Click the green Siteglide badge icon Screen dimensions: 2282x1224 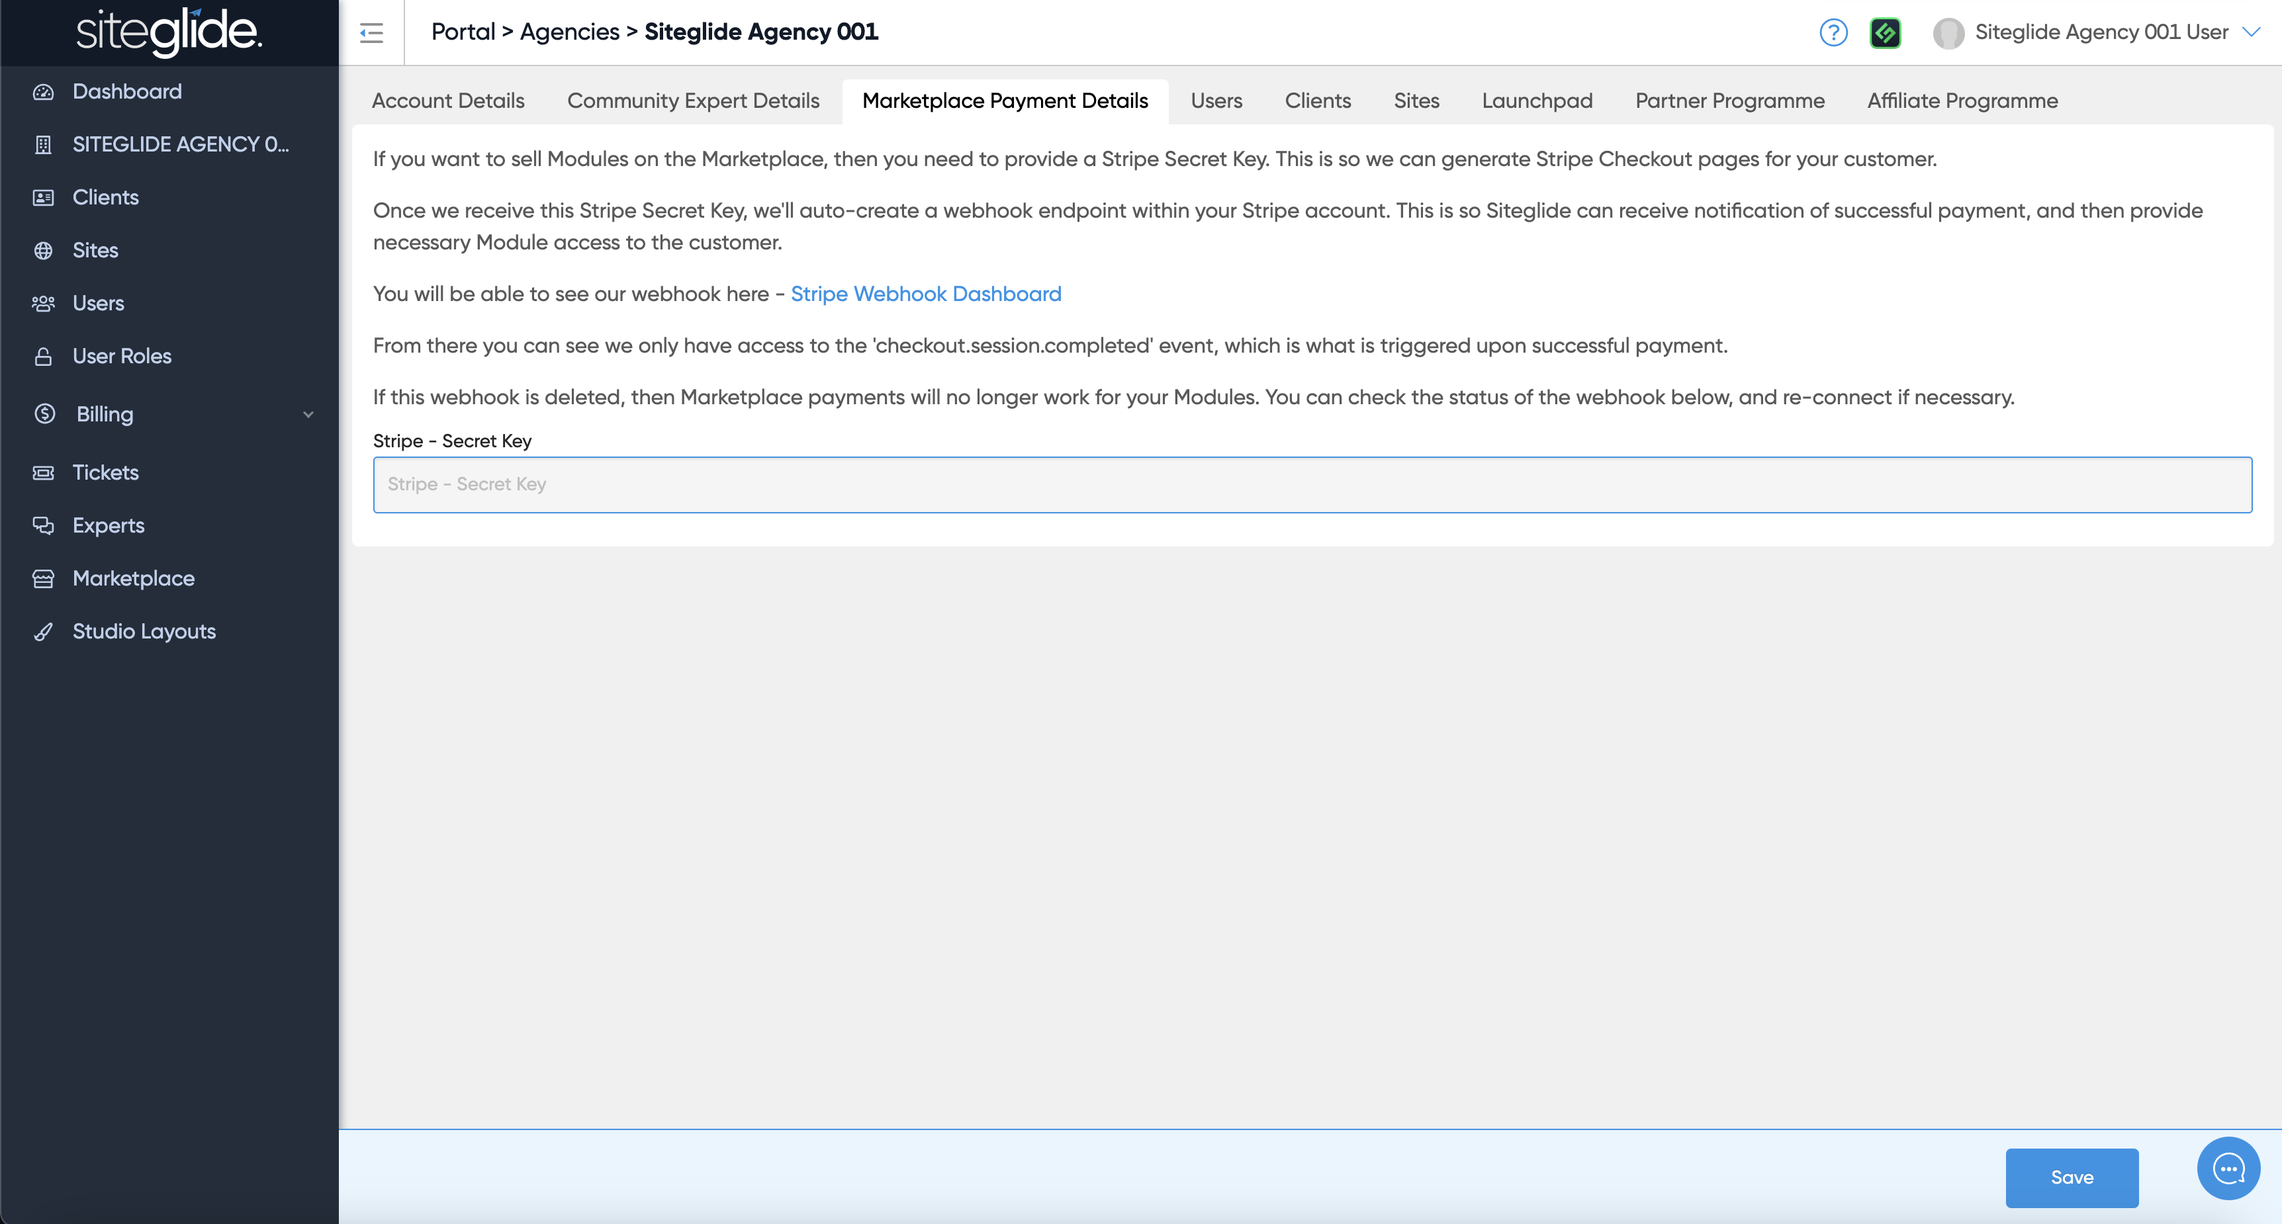click(x=1884, y=33)
